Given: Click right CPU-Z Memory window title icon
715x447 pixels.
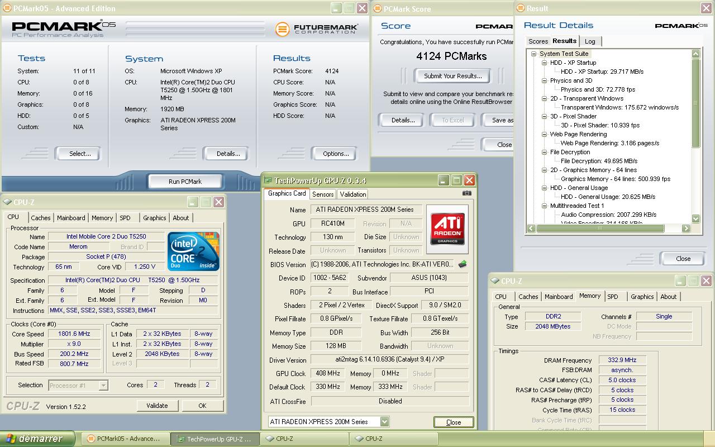Looking at the screenshot, I should pyautogui.click(x=495, y=281).
